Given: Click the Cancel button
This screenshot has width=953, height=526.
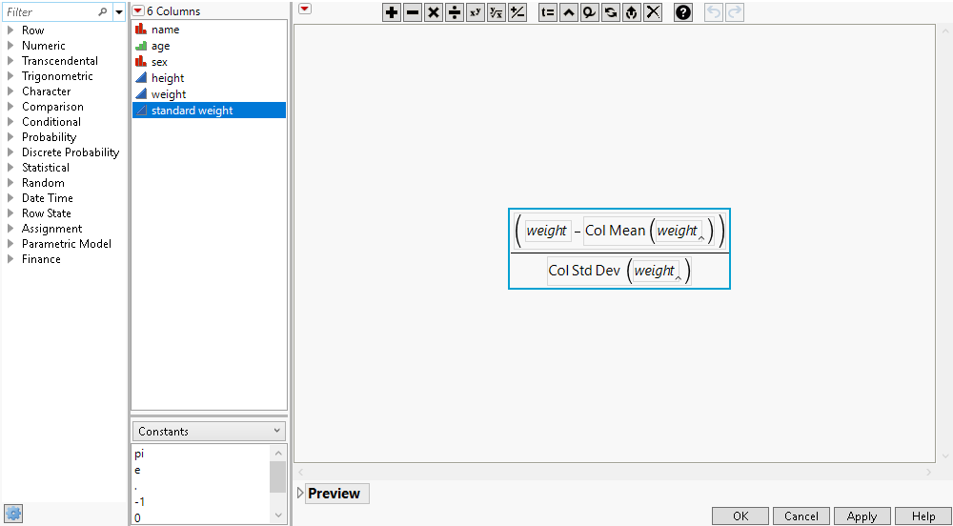Looking at the screenshot, I should pyautogui.click(x=801, y=516).
